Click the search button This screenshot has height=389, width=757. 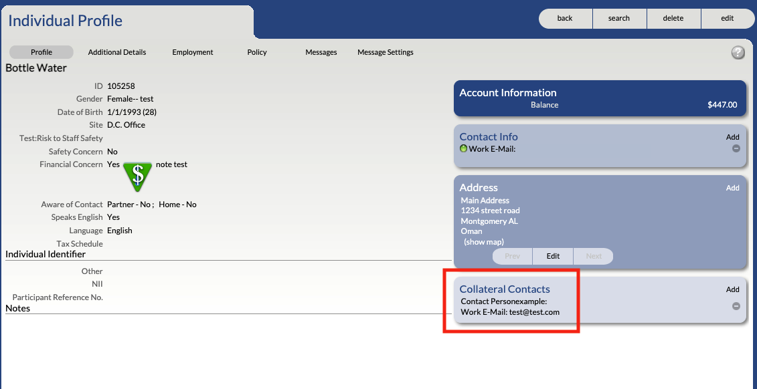[x=619, y=18]
